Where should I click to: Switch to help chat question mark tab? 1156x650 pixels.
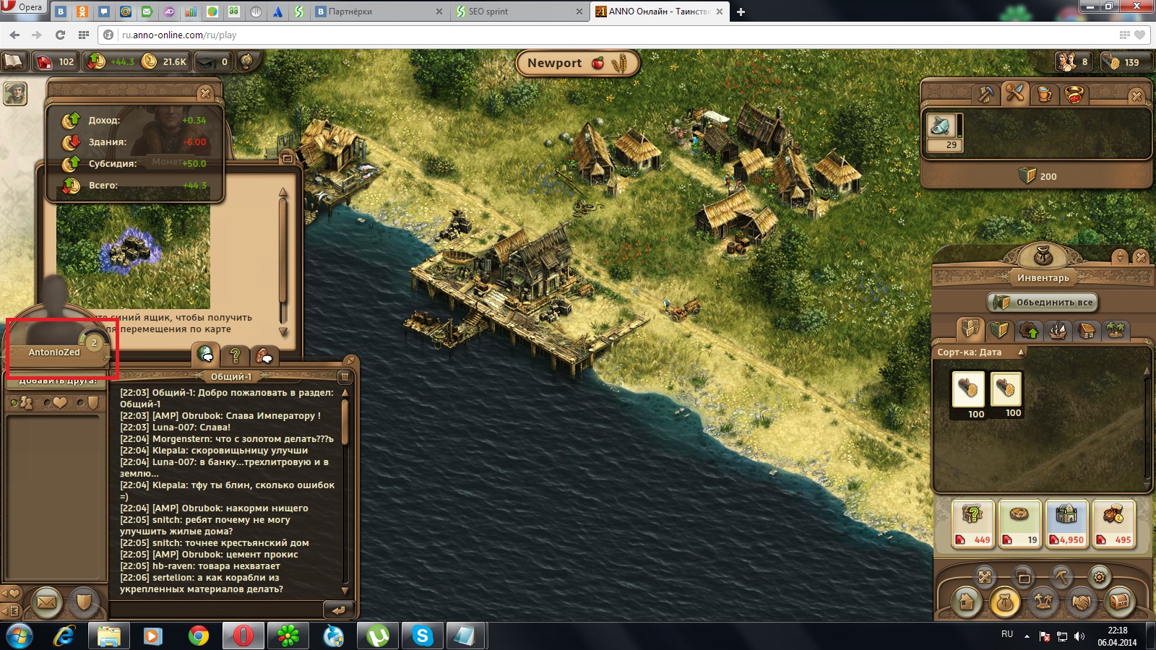(235, 355)
